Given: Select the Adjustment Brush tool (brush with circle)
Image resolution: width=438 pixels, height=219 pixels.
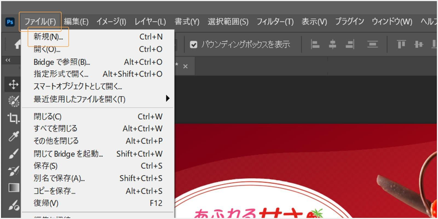Looking at the screenshot, I should click(x=13, y=206).
